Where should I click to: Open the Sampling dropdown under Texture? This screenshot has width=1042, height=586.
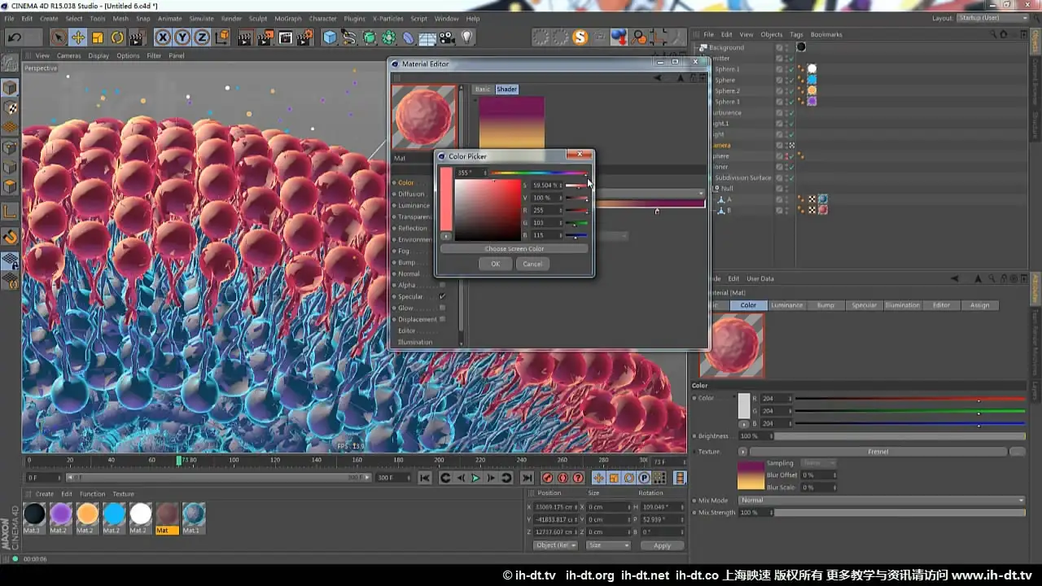820,463
